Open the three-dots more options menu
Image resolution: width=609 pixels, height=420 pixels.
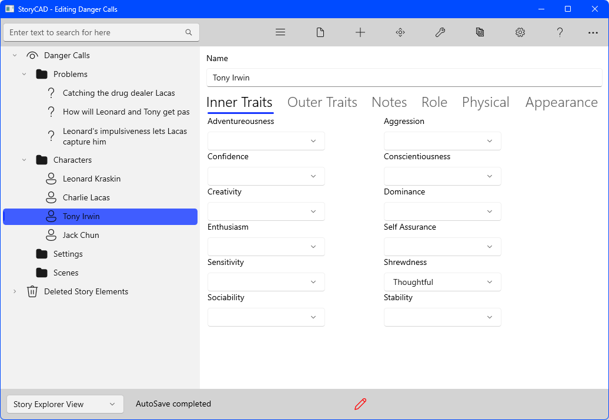point(593,33)
